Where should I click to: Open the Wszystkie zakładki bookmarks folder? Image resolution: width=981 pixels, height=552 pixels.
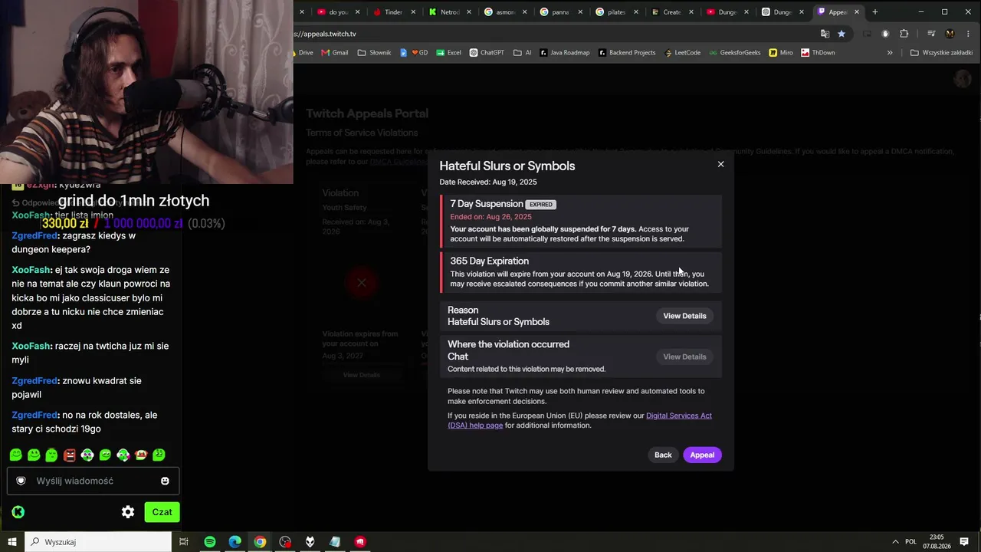click(x=941, y=53)
